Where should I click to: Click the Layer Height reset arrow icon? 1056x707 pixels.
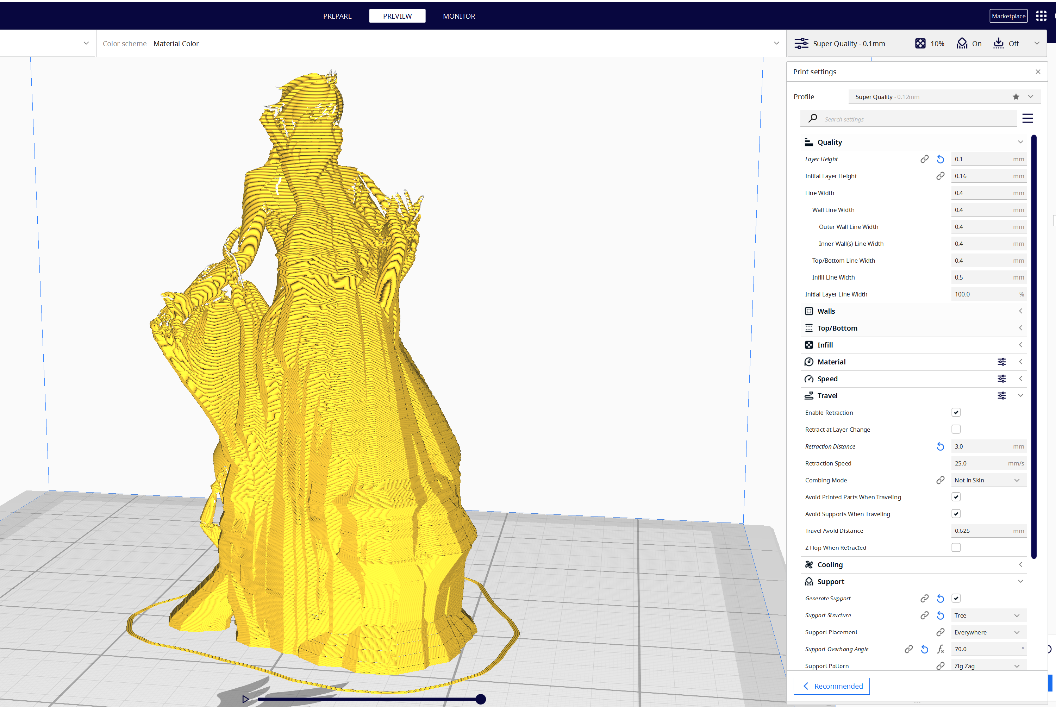click(940, 159)
